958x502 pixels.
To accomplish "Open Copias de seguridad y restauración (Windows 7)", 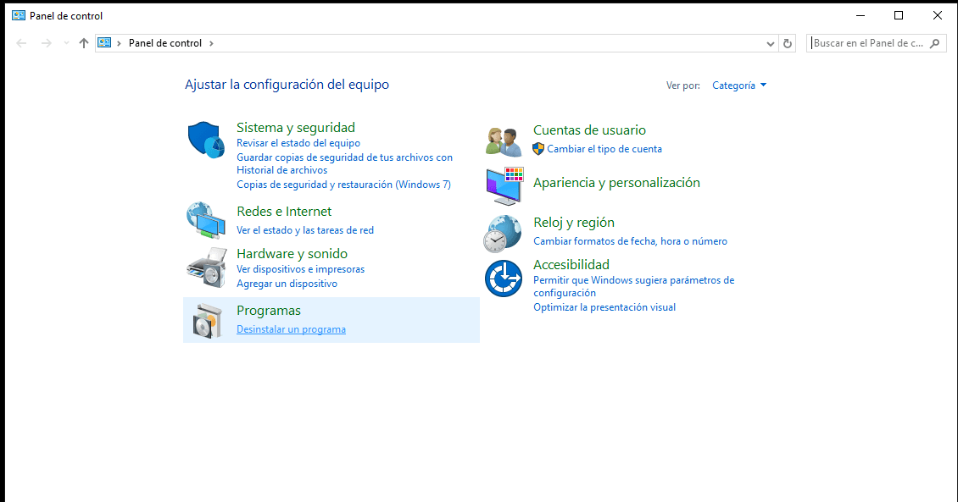I will coord(343,185).
